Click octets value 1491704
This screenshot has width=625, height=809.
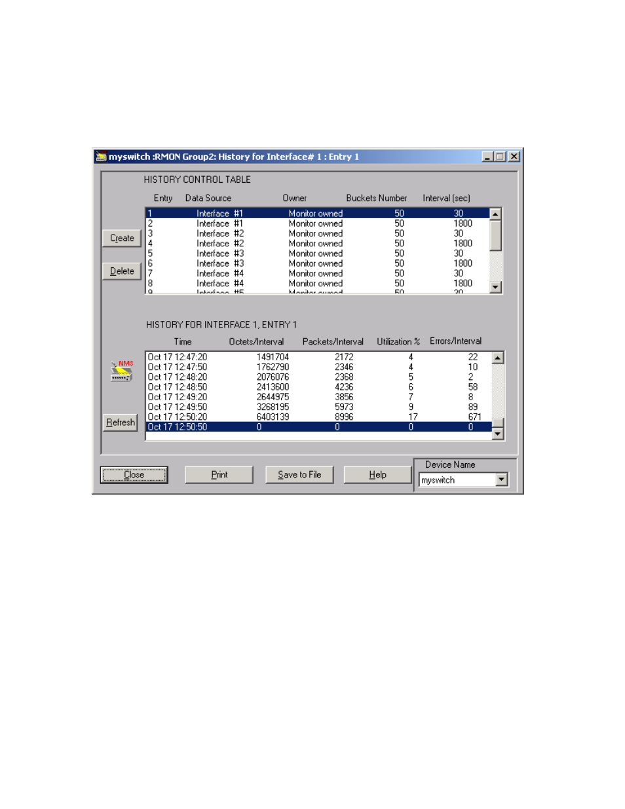[x=273, y=357]
